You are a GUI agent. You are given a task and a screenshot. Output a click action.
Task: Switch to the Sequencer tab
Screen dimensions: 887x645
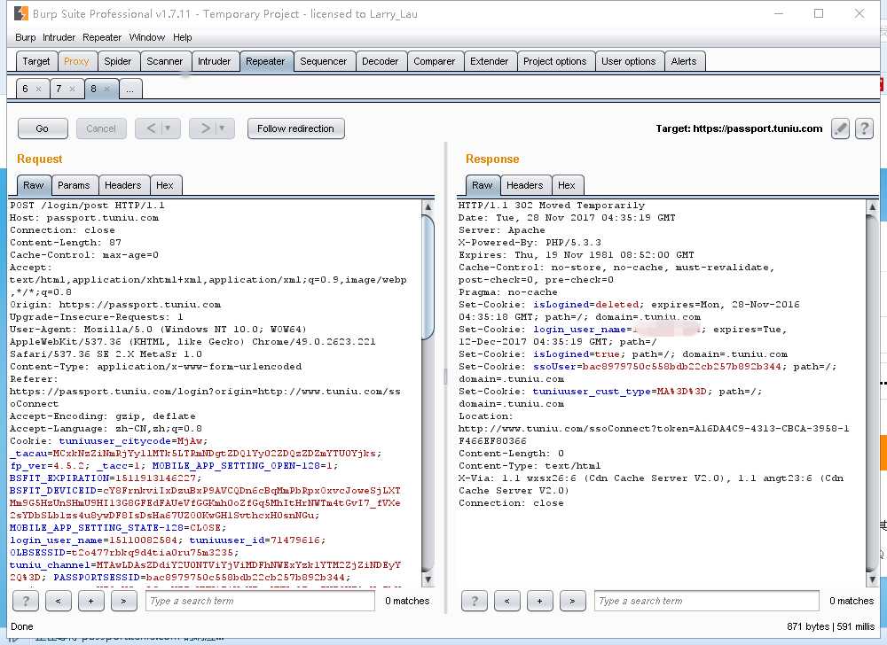[x=324, y=61]
